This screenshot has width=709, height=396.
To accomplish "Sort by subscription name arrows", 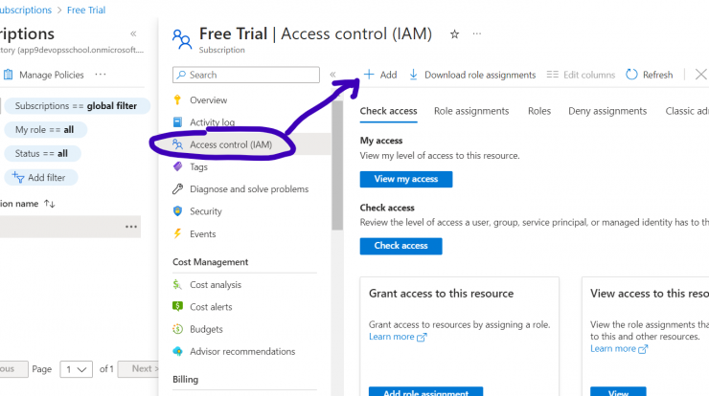I will point(49,204).
